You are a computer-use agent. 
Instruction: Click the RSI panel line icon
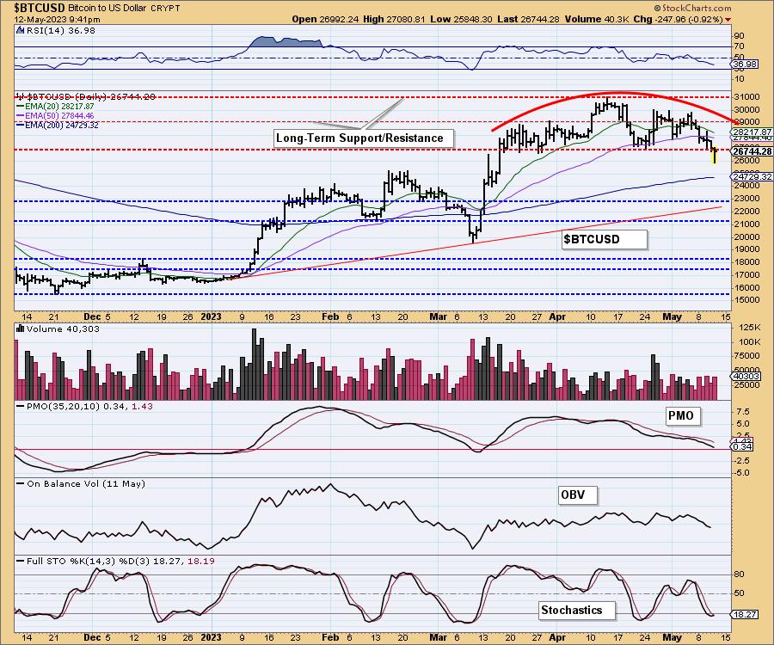click(21, 30)
